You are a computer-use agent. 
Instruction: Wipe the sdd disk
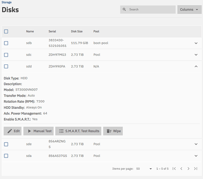click(x=113, y=131)
